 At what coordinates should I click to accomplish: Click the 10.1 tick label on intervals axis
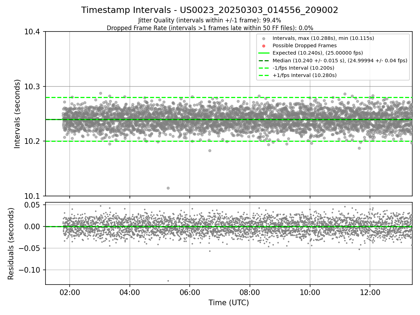click(x=33, y=196)
